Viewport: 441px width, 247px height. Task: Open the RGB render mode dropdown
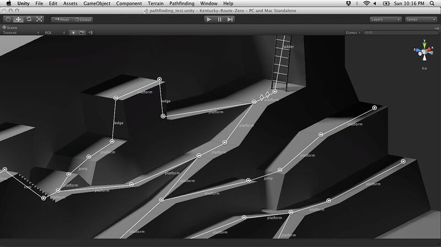click(55, 32)
